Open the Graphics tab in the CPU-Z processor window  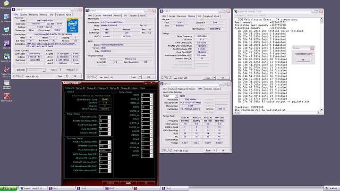click(x=60, y=15)
